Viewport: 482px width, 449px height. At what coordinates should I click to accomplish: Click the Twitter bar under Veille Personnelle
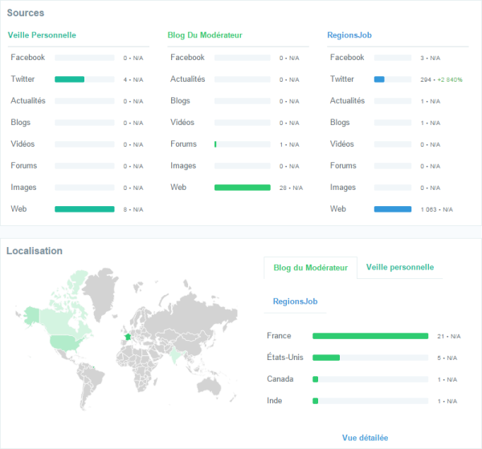click(70, 79)
